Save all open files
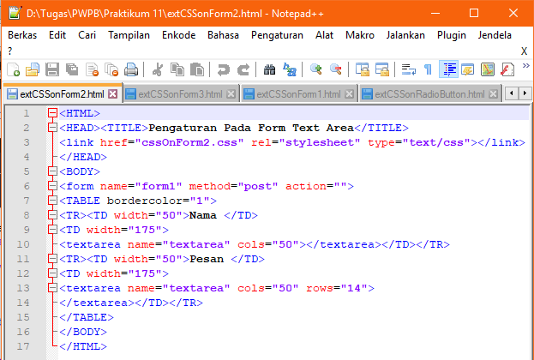This screenshot has height=360, width=534. tap(72, 69)
